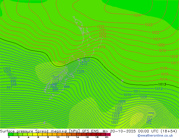The width and height of the screenshot is (179, 138).
Task: Click the '00:00 UTC' time text
Action: (x=149, y=131)
